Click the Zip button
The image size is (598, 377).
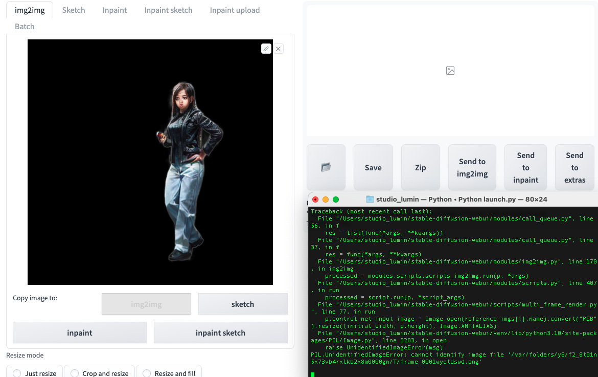(420, 167)
